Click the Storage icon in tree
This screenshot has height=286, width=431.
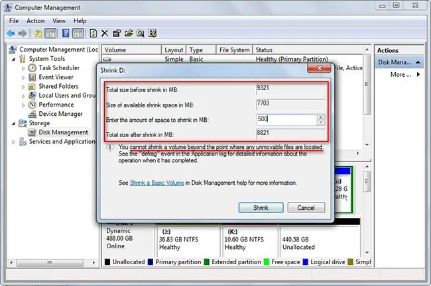23,123
